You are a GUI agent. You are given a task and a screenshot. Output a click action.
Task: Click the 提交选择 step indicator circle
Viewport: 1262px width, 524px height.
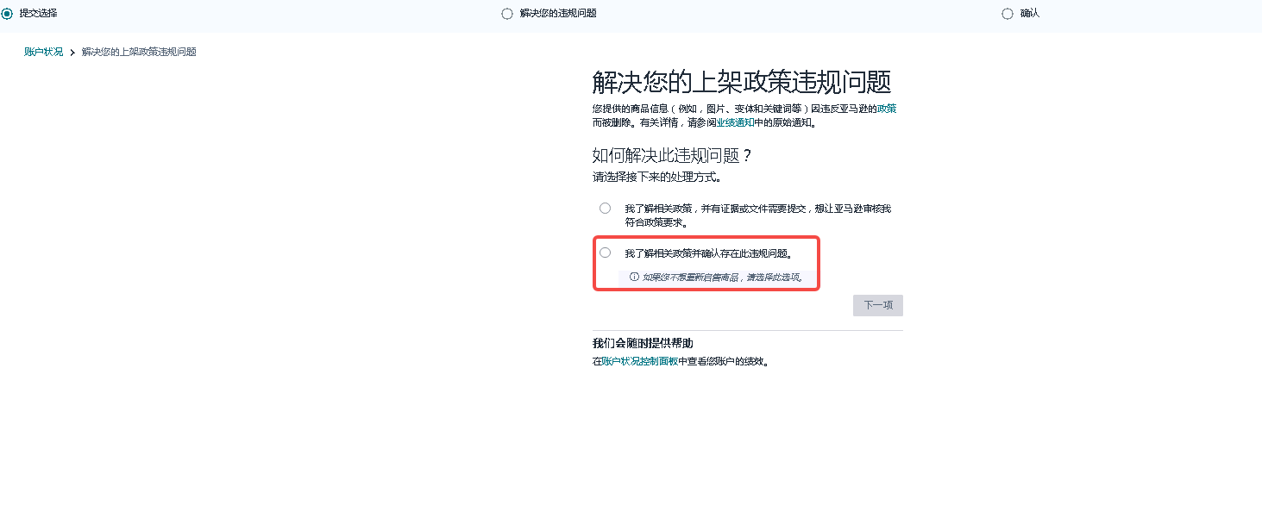7,13
